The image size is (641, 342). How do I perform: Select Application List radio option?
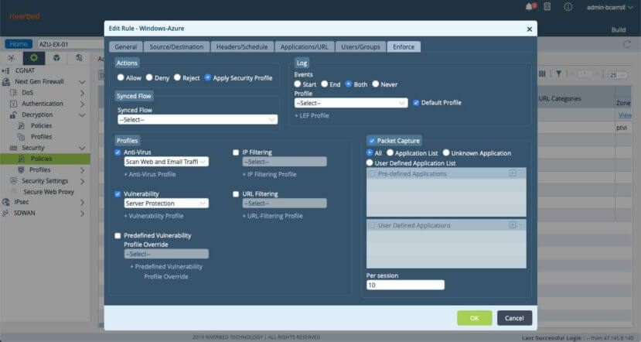coord(390,152)
